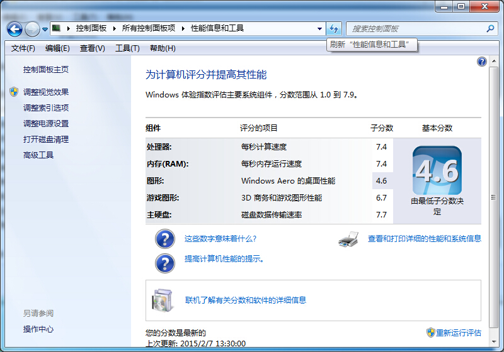This screenshot has height=352, width=504.
Task: Expand the arrow after 所有控制面板项 breadcrumb
Action: (x=183, y=28)
